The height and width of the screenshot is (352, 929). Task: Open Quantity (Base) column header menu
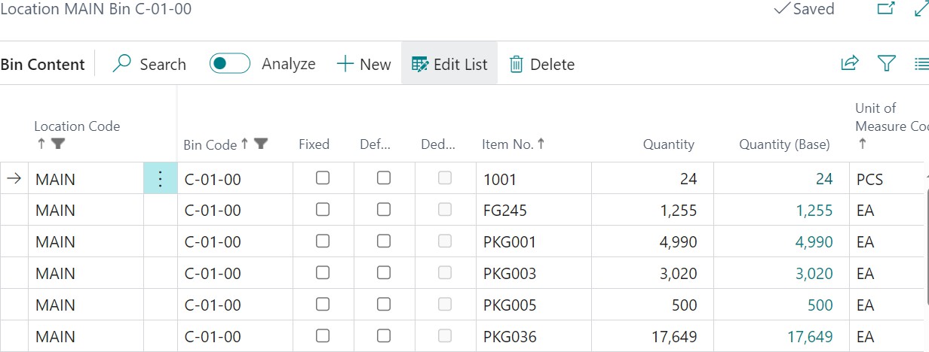(783, 144)
